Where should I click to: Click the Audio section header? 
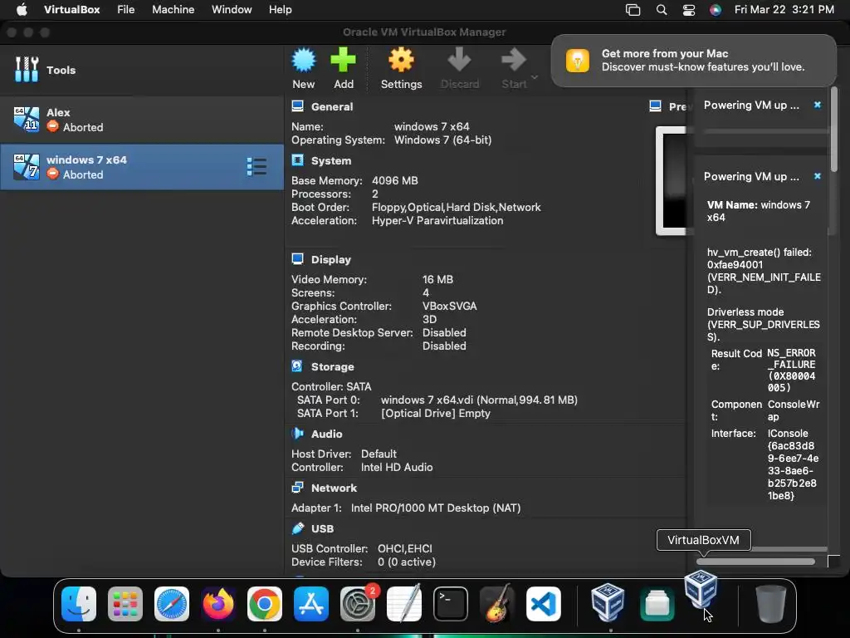(x=326, y=434)
